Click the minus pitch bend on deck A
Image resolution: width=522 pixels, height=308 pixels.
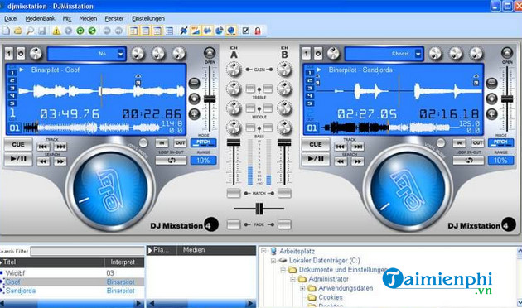(x=195, y=83)
